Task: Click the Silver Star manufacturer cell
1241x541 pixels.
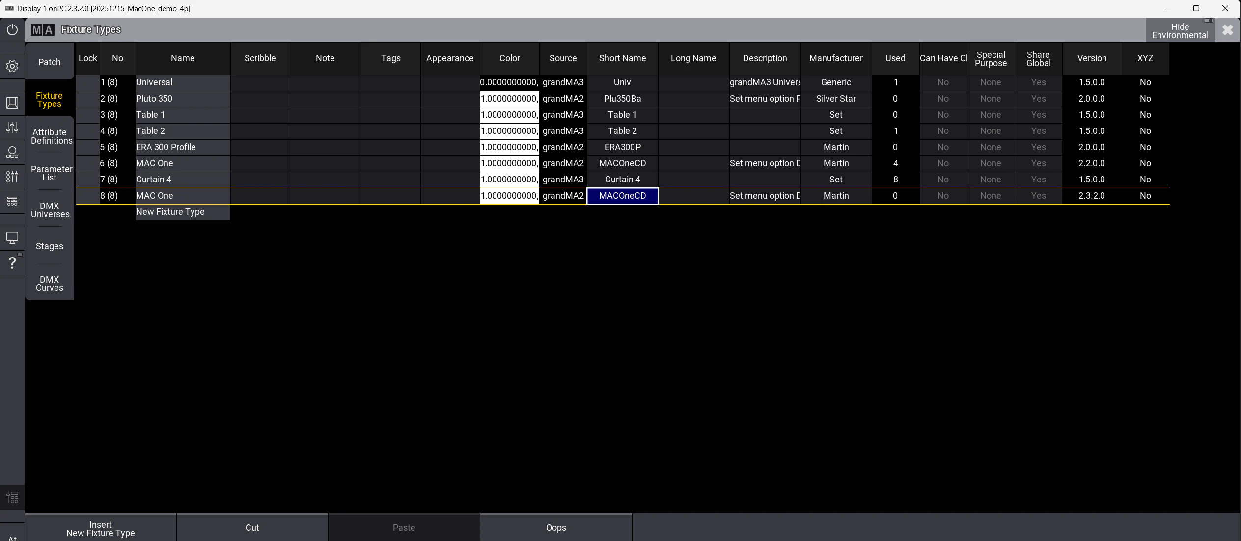Action: pos(836,99)
